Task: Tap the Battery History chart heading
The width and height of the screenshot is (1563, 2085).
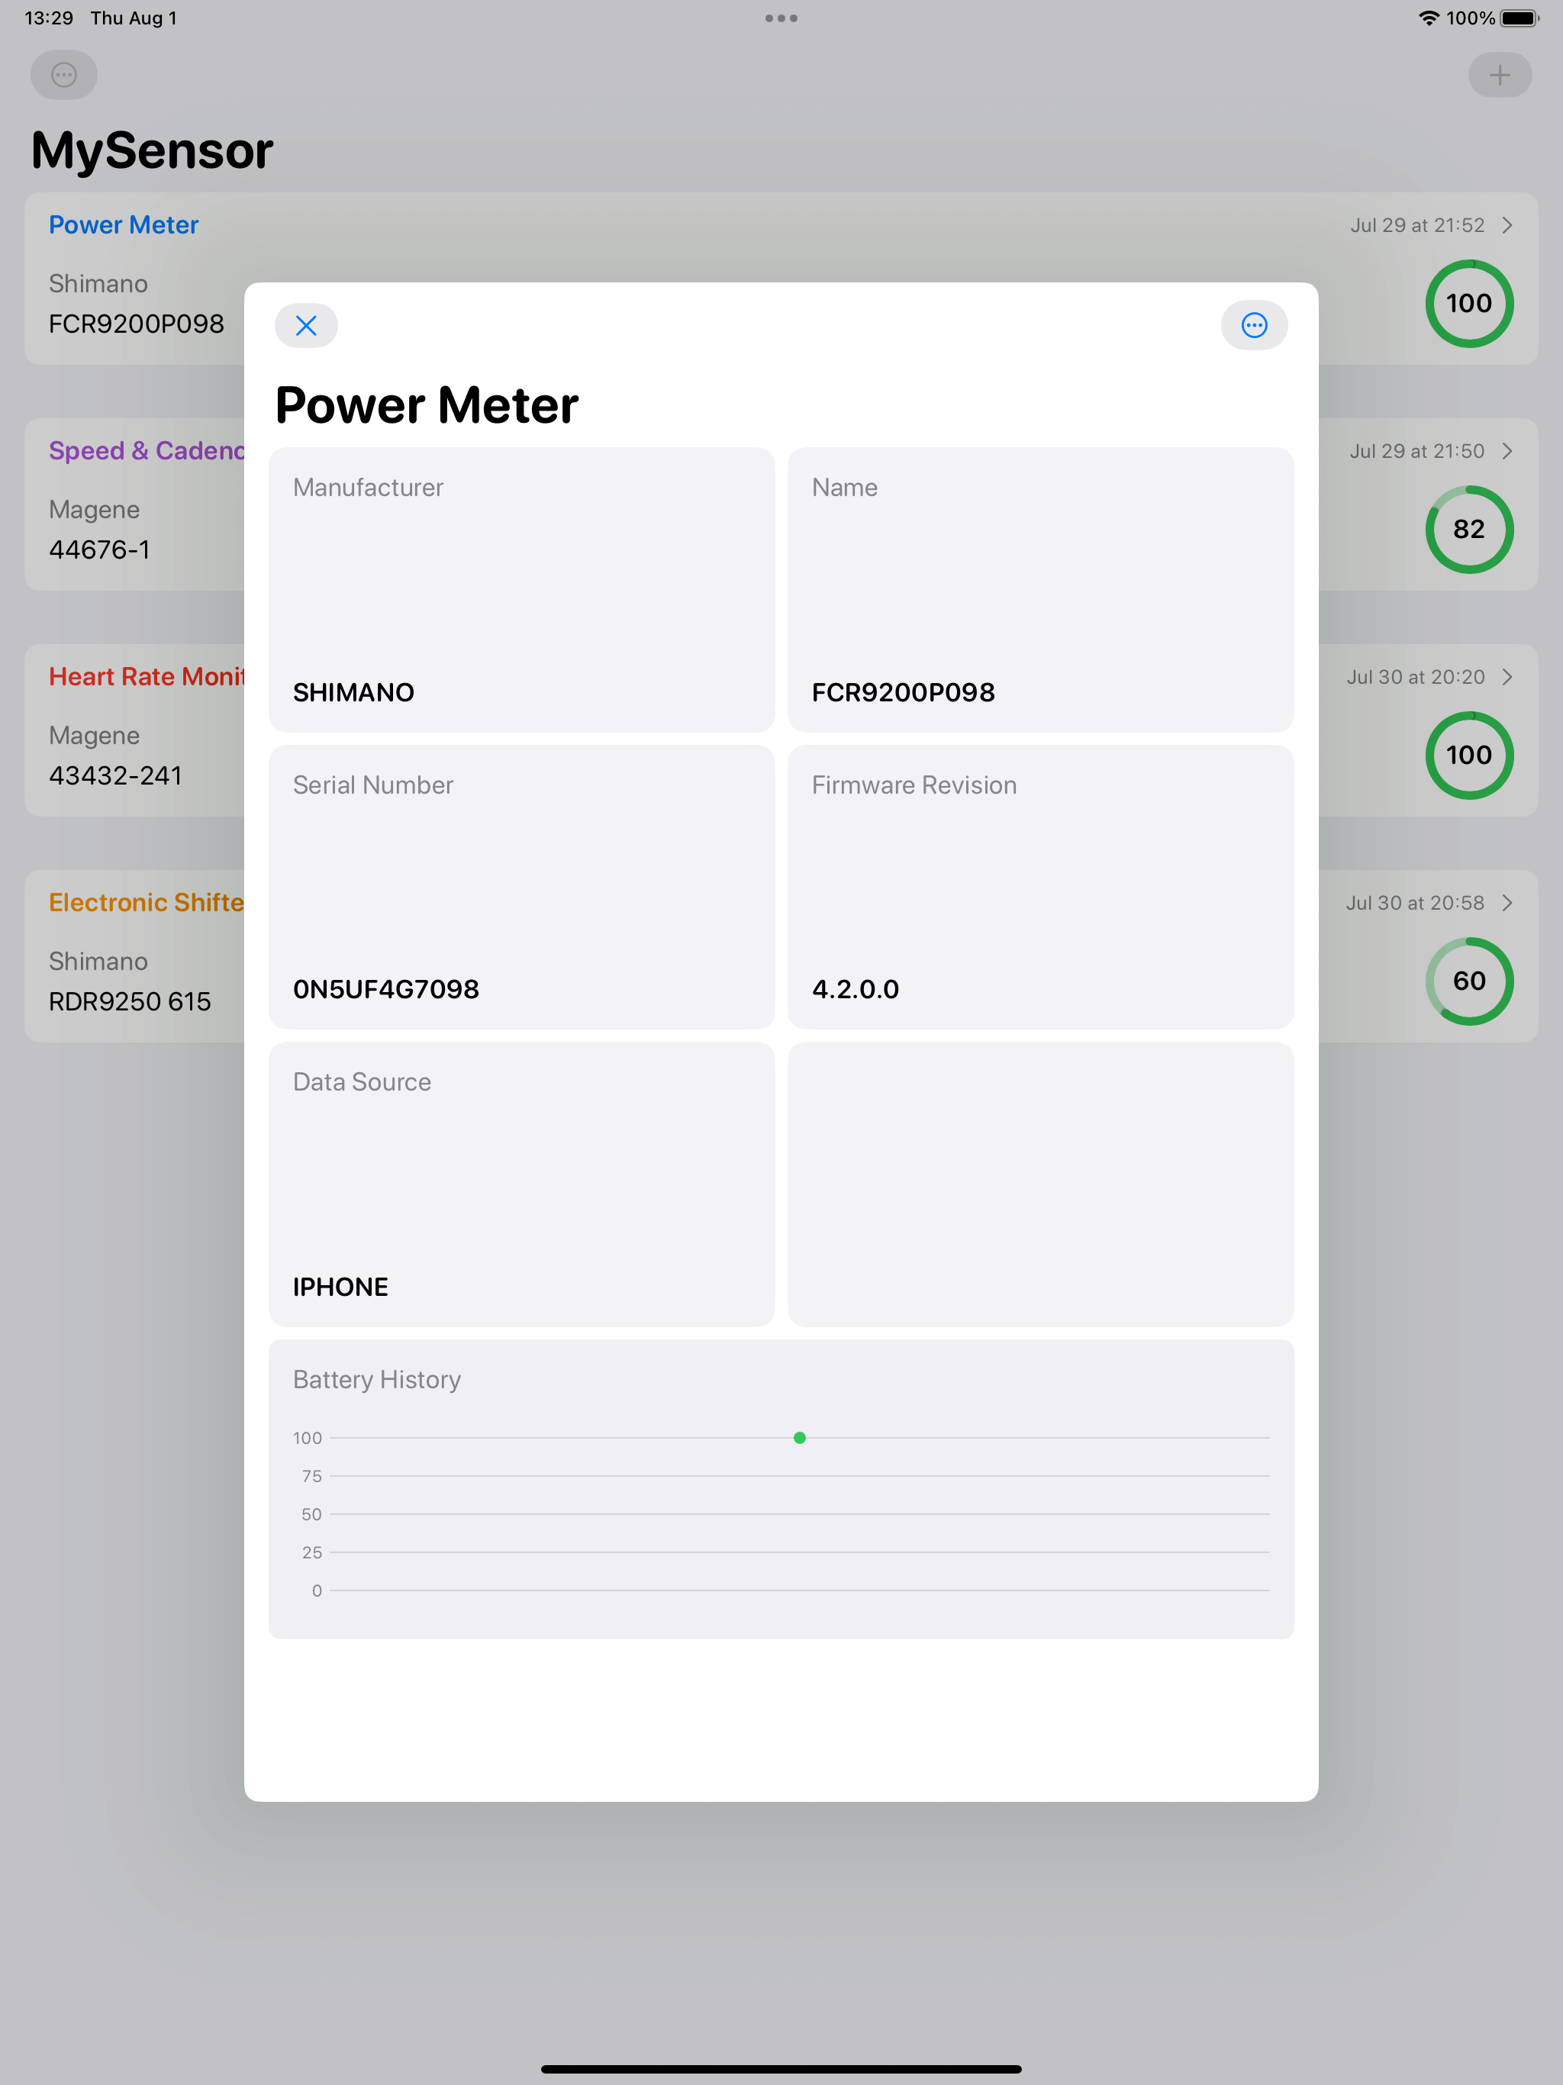Action: coord(377,1379)
